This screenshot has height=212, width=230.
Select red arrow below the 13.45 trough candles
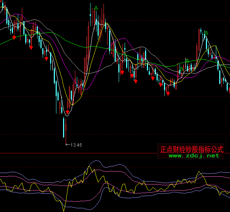[x=68, y=111]
